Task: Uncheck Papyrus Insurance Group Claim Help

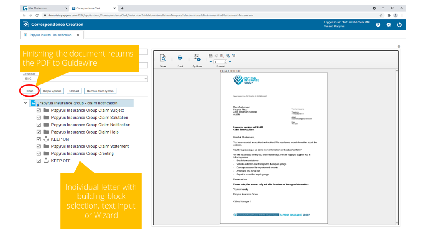Action: 39,132
